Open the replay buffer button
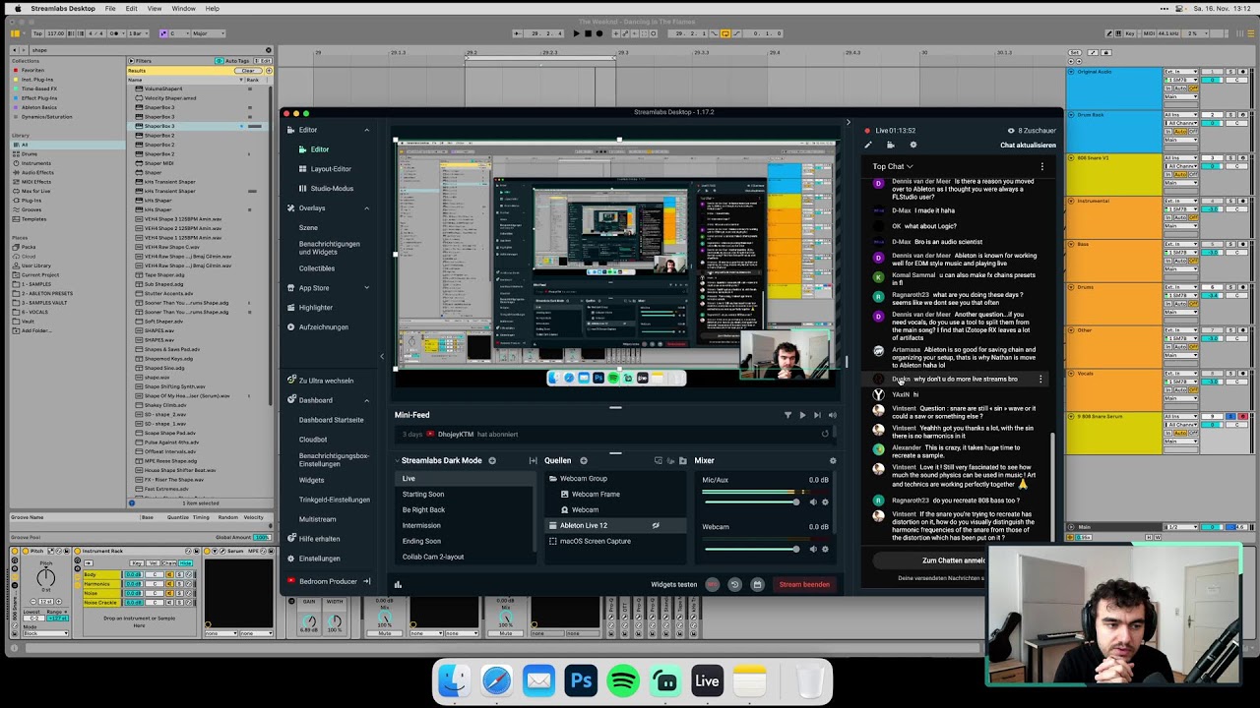The image size is (1260, 708). 734,584
